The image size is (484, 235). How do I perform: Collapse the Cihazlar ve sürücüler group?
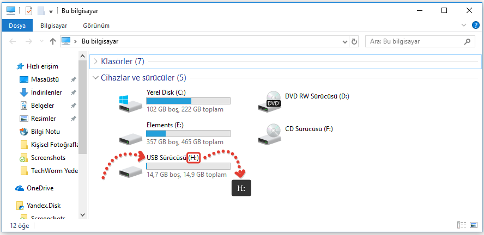pos(96,78)
